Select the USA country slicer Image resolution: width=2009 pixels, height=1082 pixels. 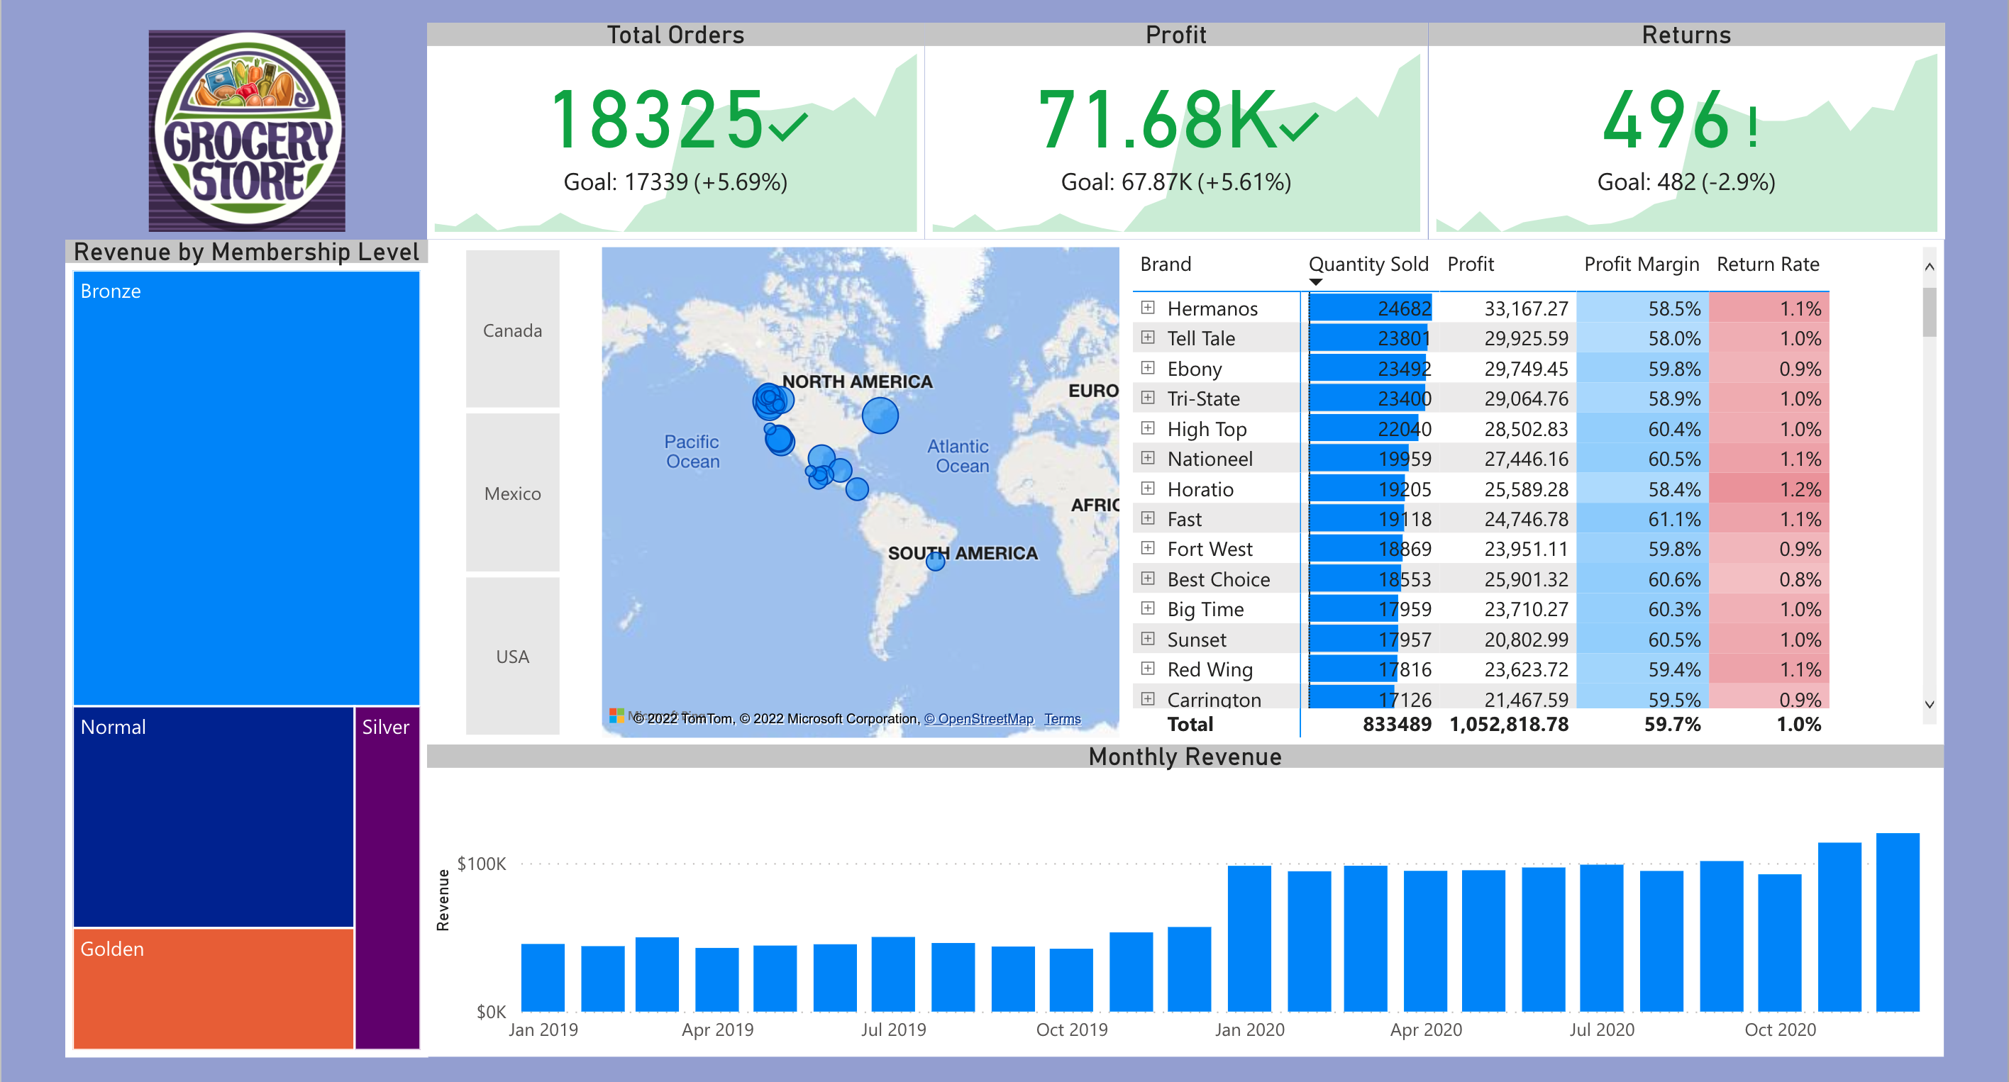click(x=512, y=656)
